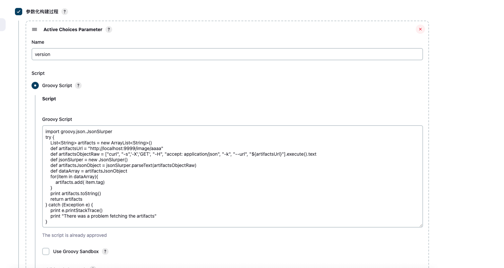504x268 pixels.
Task: Open help for Active Choices Parameter
Action: [109, 29]
